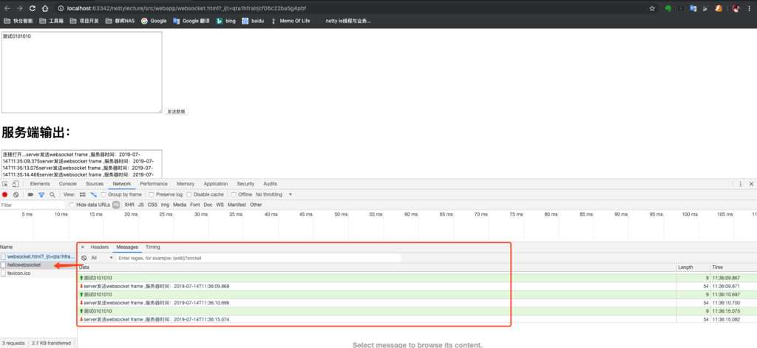This screenshot has width=757, height=348.
Task: Switch to large request rows view icon
Action: tap(83, 194)
